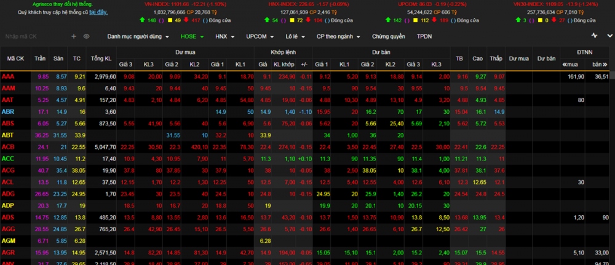Open the HOSE exchange dropdown

192,36
